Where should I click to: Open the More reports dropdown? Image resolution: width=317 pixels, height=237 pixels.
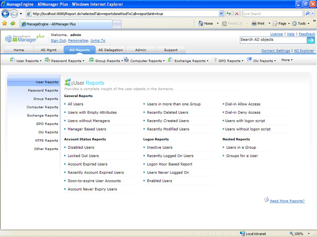point(287,60)
